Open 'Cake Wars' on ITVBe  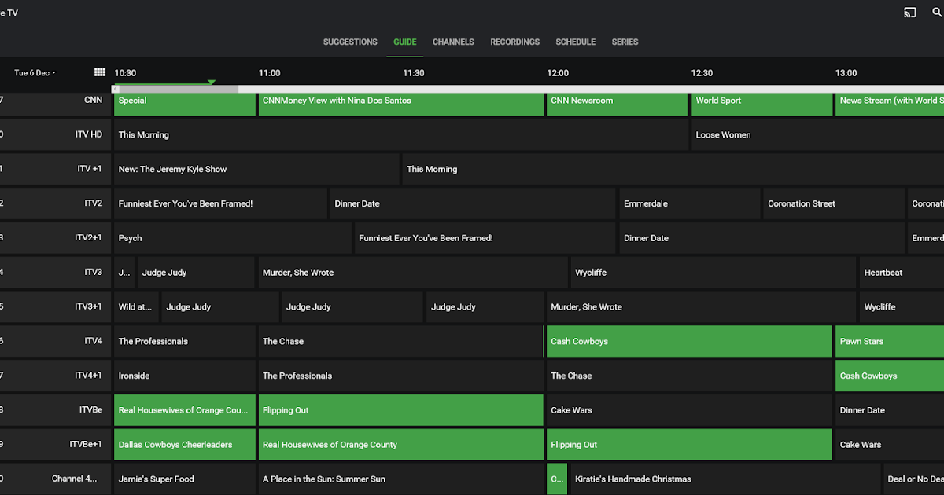(x=689, y=410)
